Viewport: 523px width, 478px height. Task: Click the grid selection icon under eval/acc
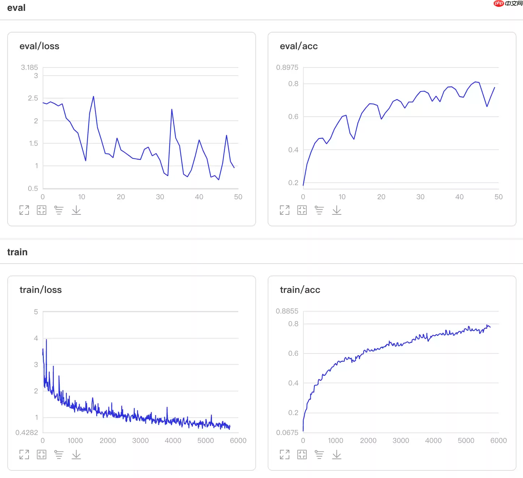tap(302, 210)
